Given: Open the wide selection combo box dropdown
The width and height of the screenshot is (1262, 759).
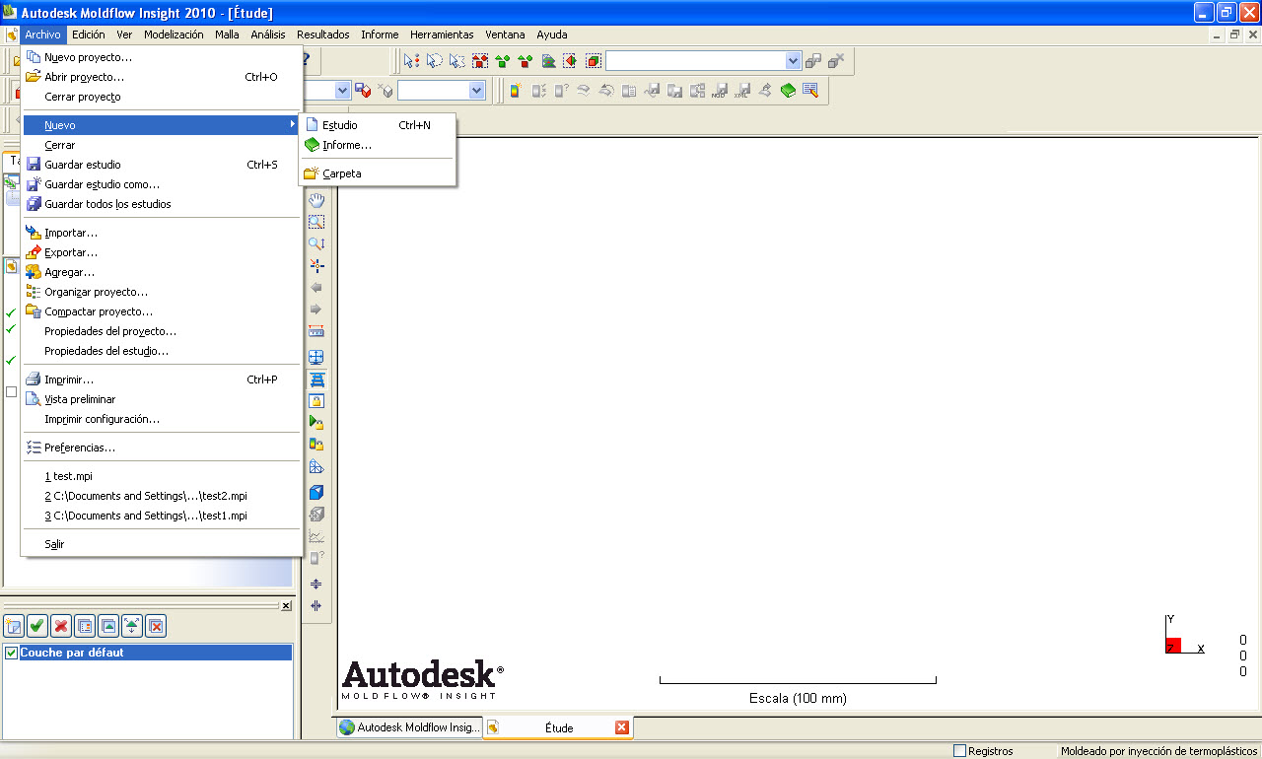Looking at the screenshot, I should point(794,61).
